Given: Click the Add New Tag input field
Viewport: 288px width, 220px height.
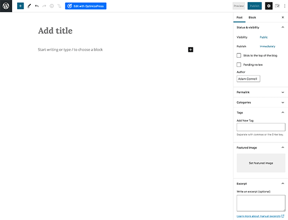Looking at the screenshot, I should (261, 127).
